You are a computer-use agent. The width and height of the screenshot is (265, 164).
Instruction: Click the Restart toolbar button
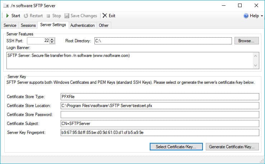[x=33, y=16]
